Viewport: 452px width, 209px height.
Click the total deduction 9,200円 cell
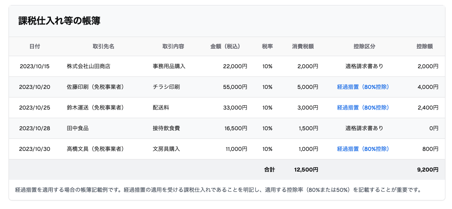click(427, 170)
